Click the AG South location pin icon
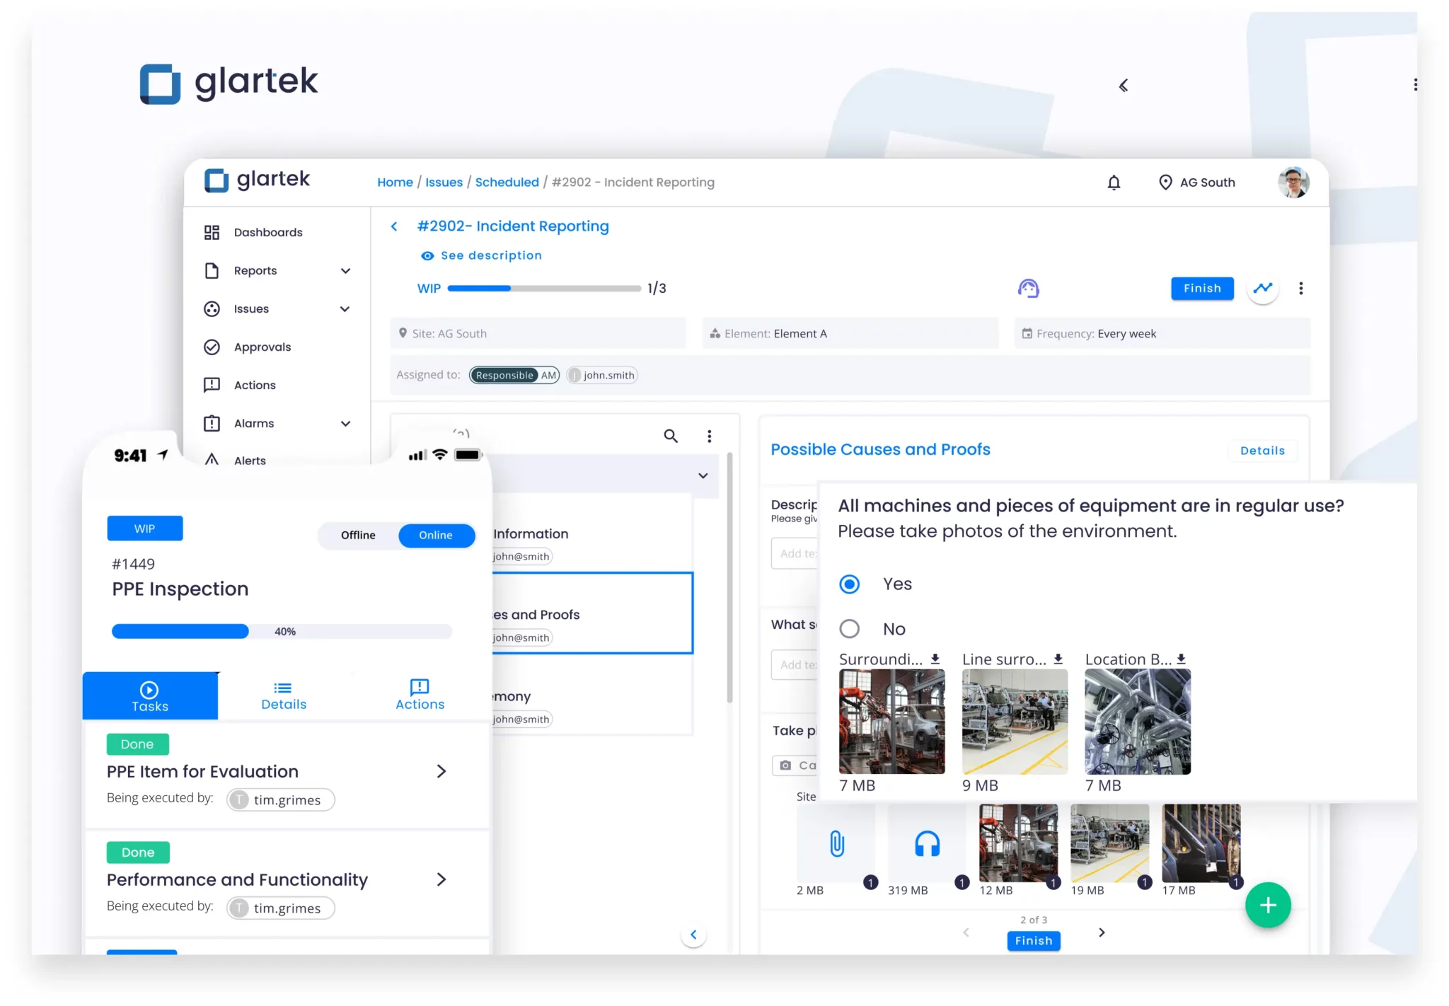 (1165, 183)
